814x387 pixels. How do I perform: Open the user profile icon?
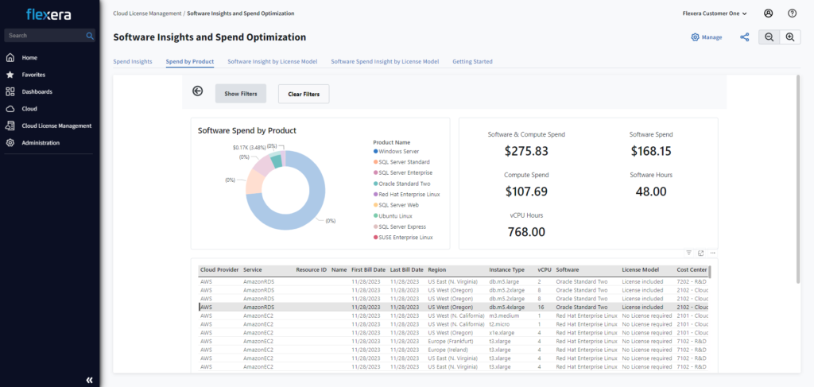coord(769,13)
